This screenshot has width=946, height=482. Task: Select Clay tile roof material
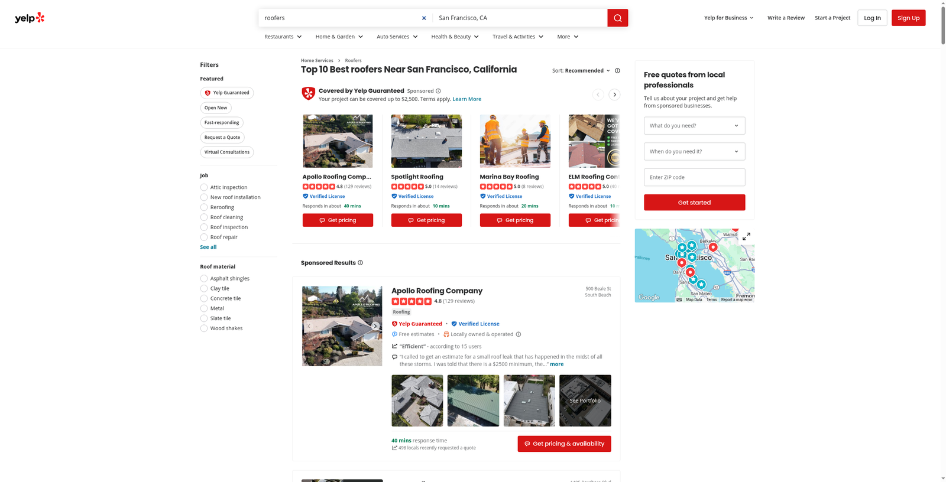point(204,289)
